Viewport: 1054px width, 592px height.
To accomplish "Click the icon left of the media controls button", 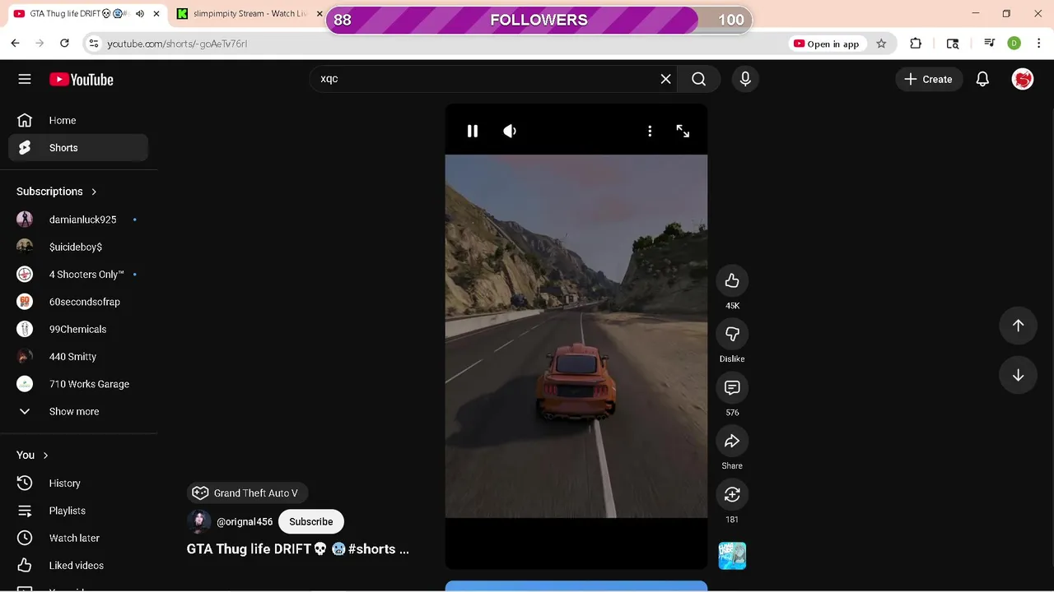I will point(953,44).
